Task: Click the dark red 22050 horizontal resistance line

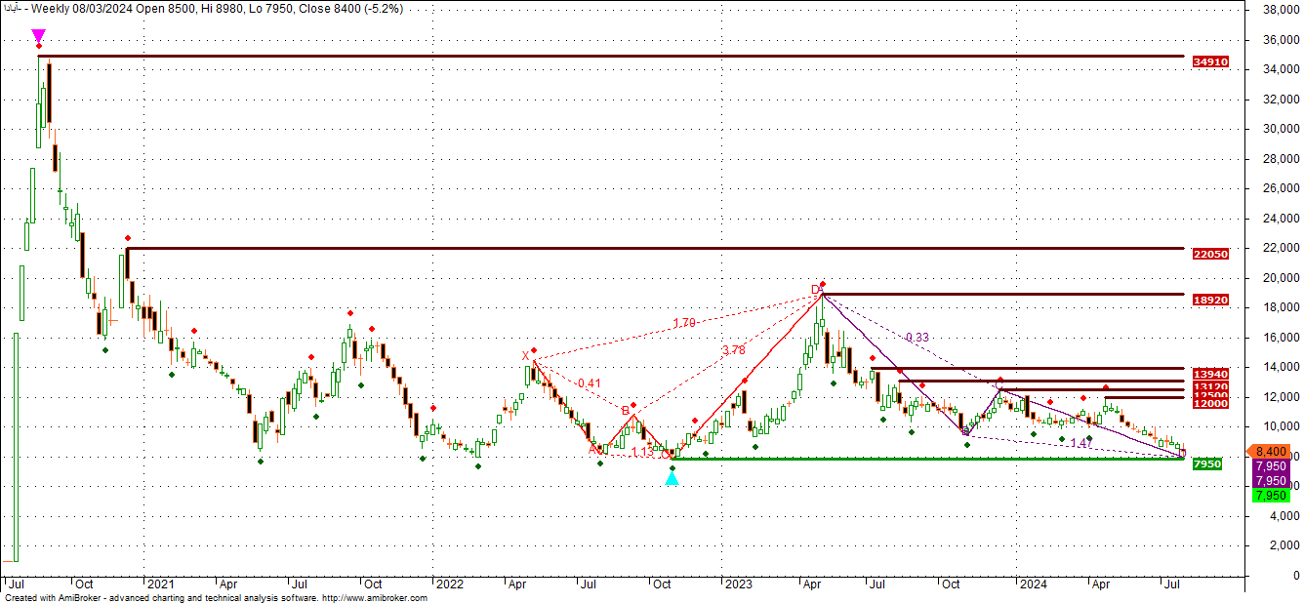Action: [654, 248]
